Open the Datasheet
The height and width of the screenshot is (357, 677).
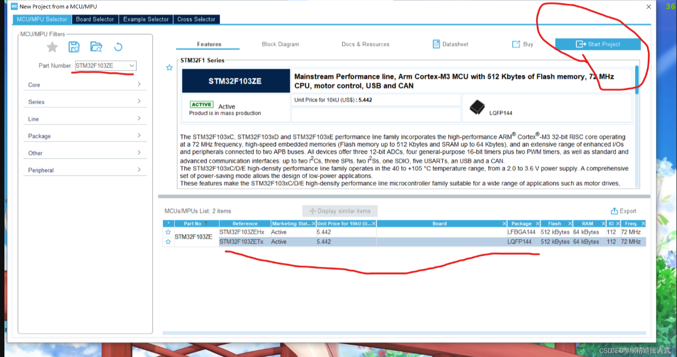click(451, 44)
